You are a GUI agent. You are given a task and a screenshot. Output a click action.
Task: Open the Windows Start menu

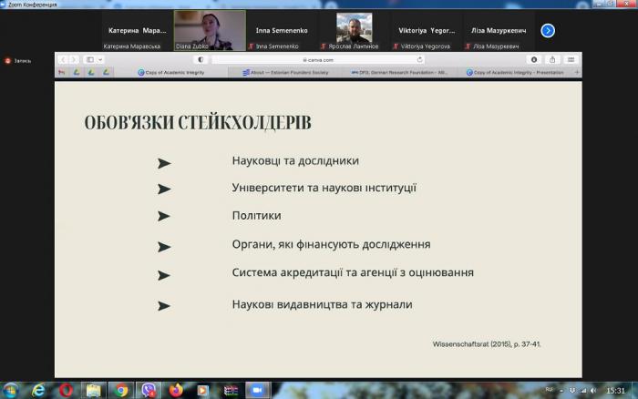(12, 389)
